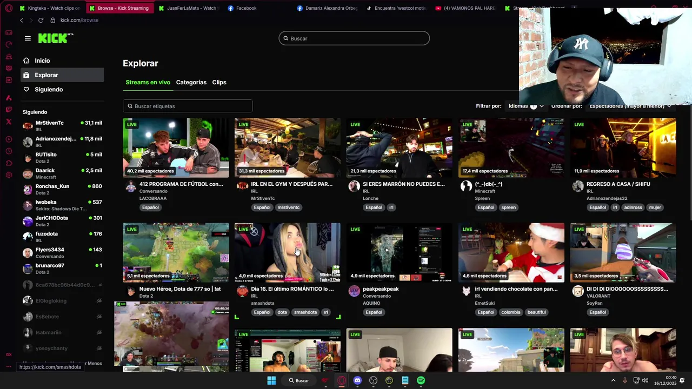Screen dimensions: 692x389
Task: Go back in browser history
Action: tap(21, 20)
